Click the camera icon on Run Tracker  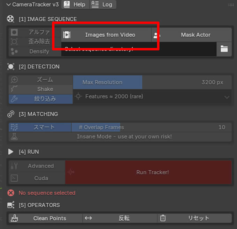click(x=71, y=172)
